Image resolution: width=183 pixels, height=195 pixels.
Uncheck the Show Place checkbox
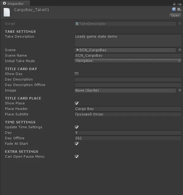(77, 103)
